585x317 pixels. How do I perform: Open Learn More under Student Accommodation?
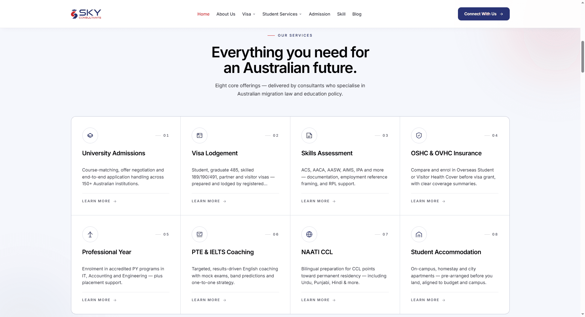coord(428,300)
